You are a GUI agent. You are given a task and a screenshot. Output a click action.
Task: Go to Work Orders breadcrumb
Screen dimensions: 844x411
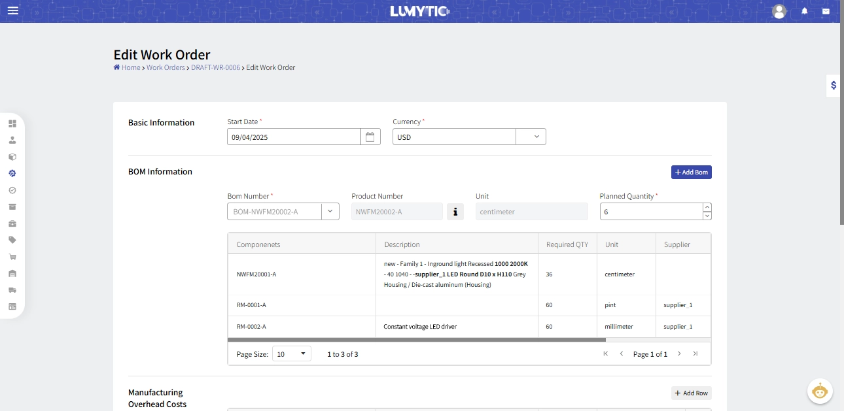(x=166, y=67)
